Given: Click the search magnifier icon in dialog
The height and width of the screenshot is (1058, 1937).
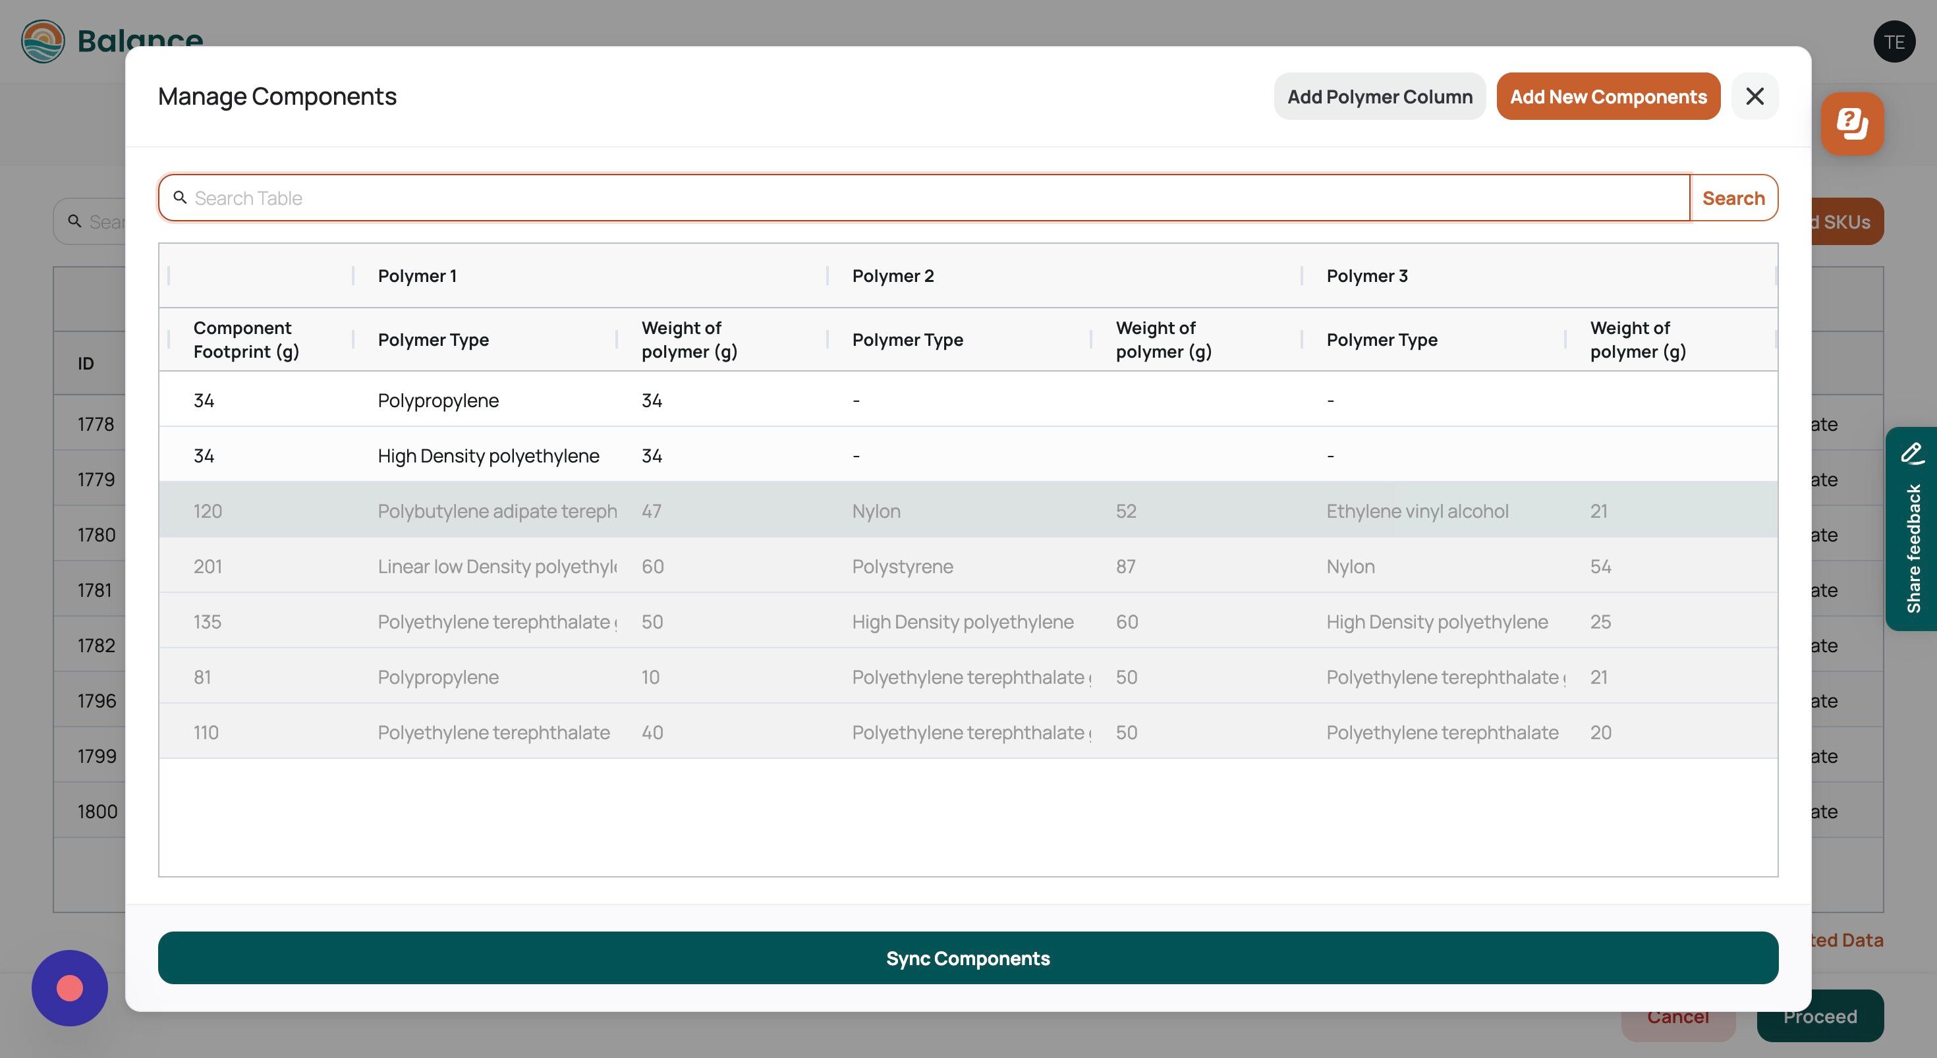Looking at the screenshot, I should [x=180, y=197].
